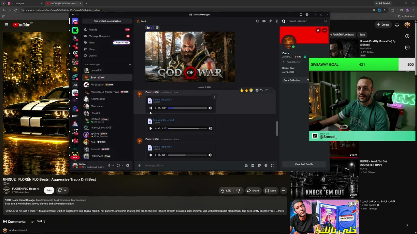Open the subscription notification bell dropdown
This screenshot has width=417, height=234.
62,190
